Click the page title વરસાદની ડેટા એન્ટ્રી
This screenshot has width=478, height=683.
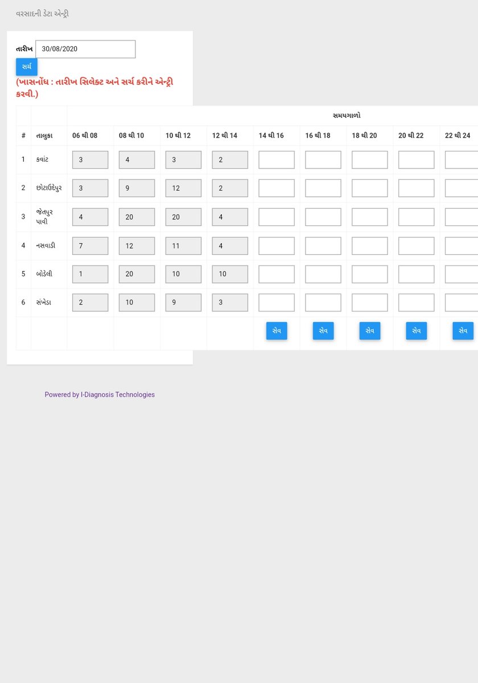click(43, 13)
